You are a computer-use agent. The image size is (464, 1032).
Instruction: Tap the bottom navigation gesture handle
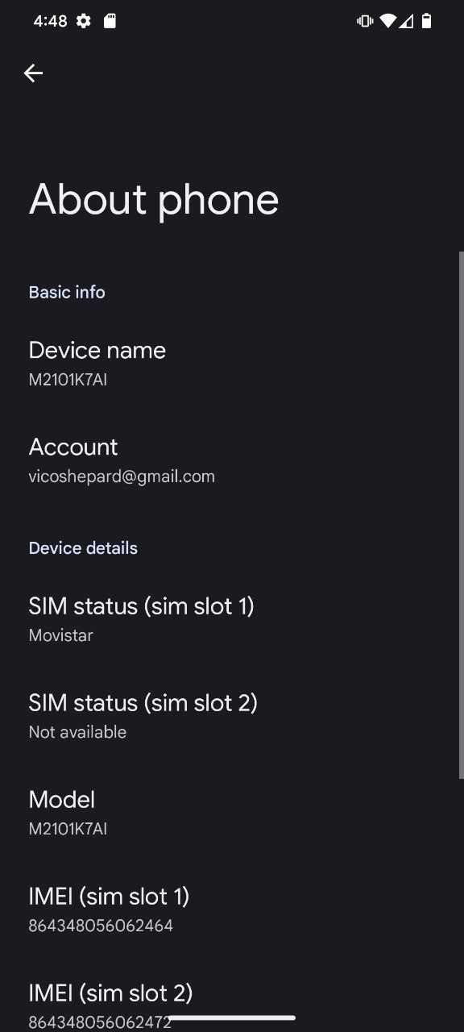click(x=232, y=1018)
